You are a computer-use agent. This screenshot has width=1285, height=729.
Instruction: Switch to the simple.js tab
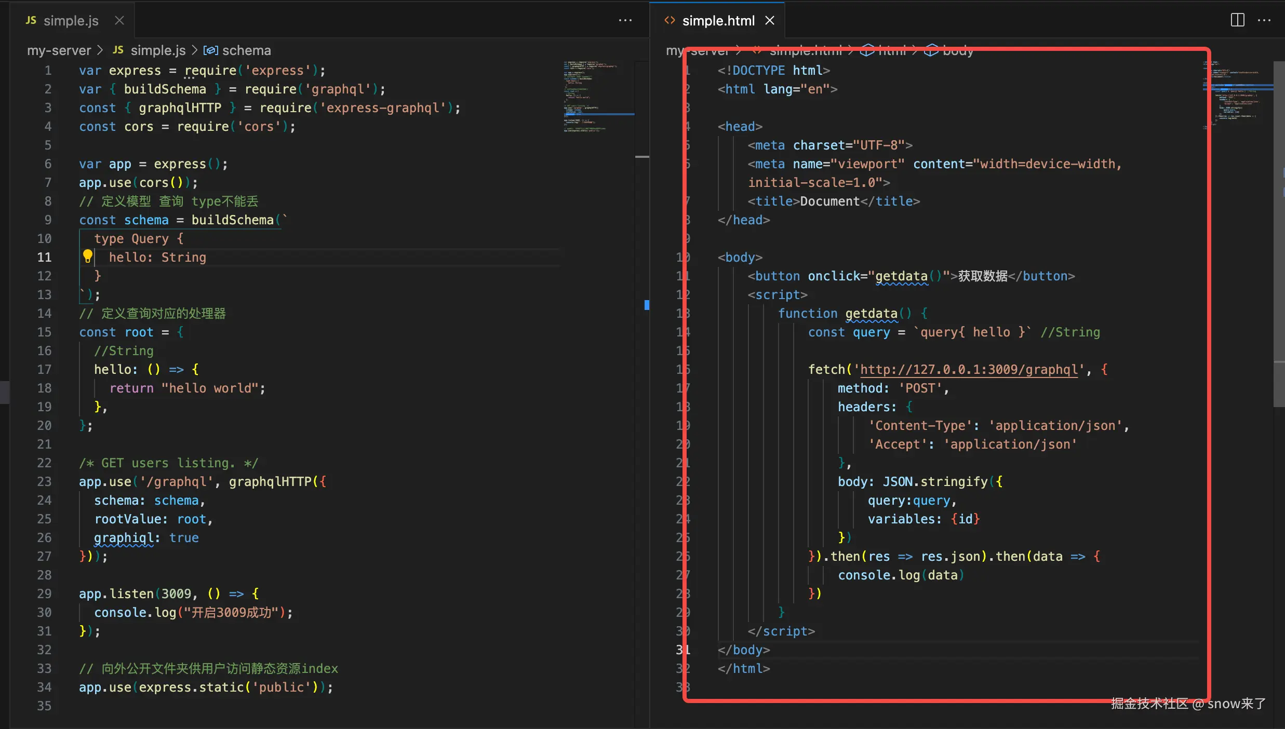pyautogui.click(x=71, y=21)
